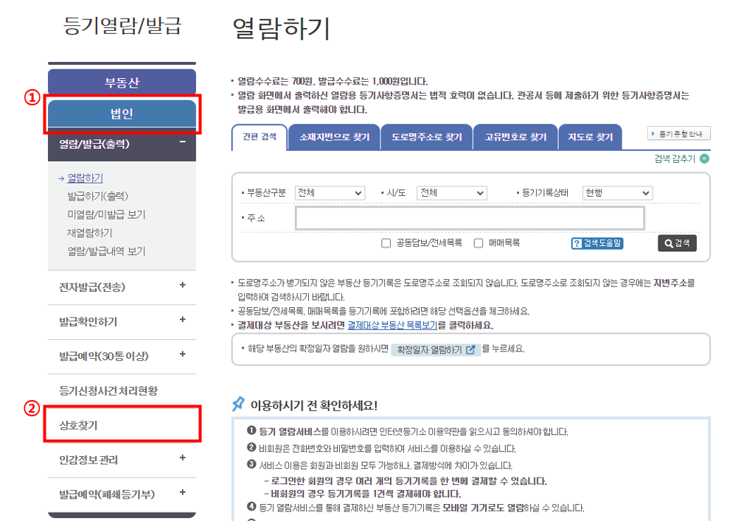Switch to 도로명주소로 찾기 tab
The height and width of the screenshot is (532, 741).
coord(427,138)
